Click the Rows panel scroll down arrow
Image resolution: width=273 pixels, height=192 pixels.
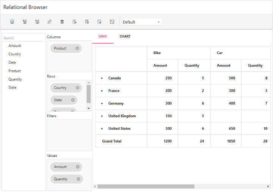[89, 108]
